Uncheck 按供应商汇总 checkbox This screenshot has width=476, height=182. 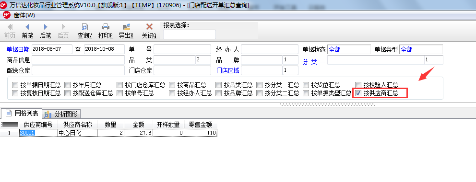pyautogui.click(x=358, y=93)
